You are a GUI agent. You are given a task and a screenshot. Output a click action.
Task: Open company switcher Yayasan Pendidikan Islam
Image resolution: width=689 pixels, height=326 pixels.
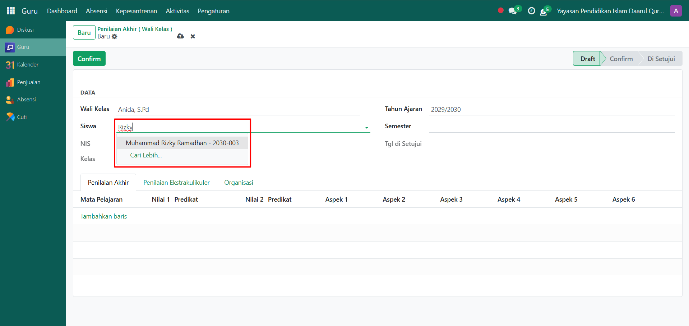point(610,11)
